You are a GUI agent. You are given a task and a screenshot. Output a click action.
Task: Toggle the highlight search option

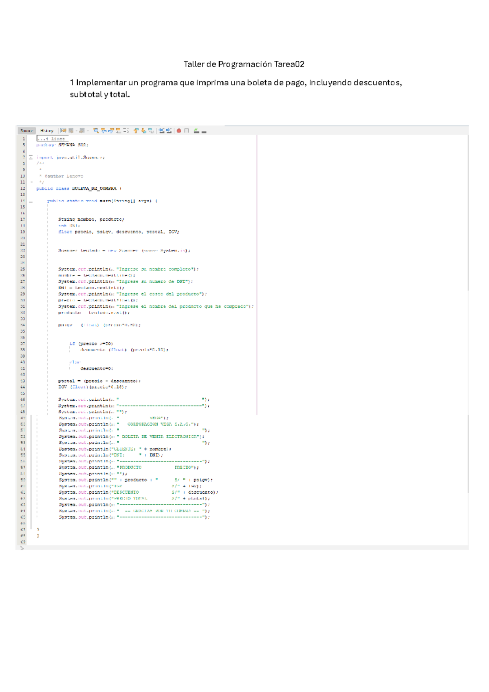point(118,131)
